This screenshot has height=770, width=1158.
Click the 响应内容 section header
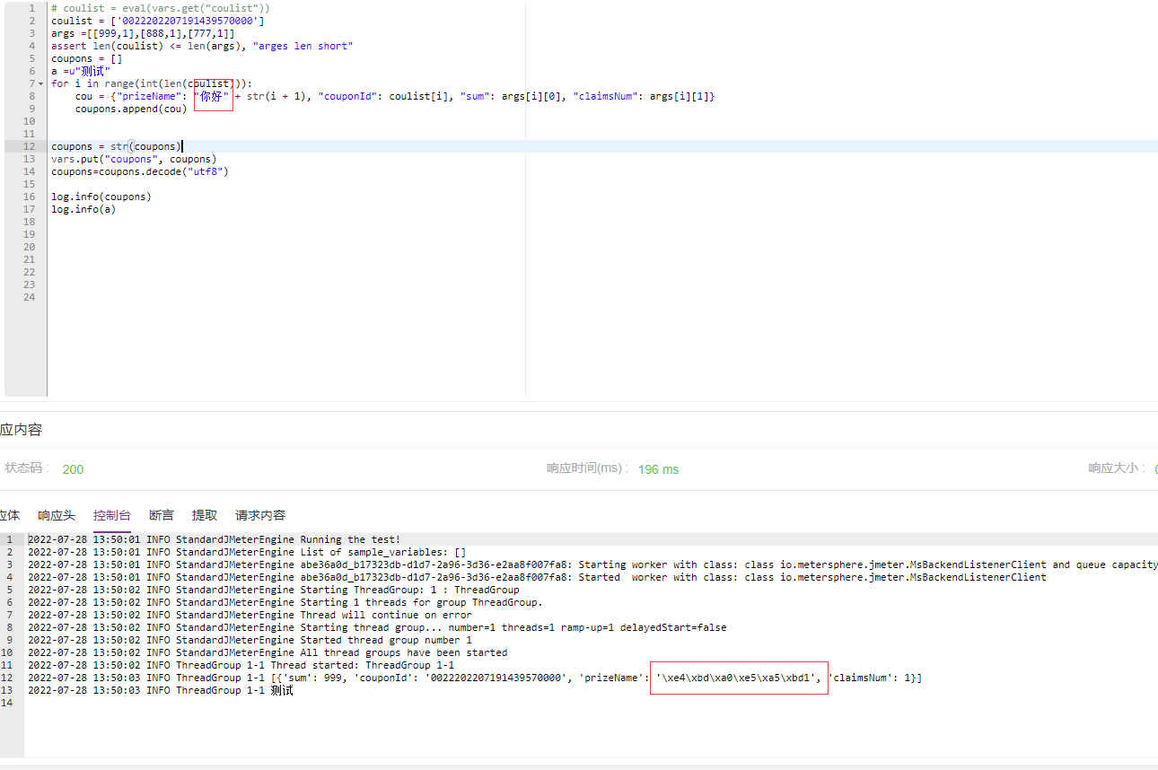pyautogui.click(x=21, y=429)
